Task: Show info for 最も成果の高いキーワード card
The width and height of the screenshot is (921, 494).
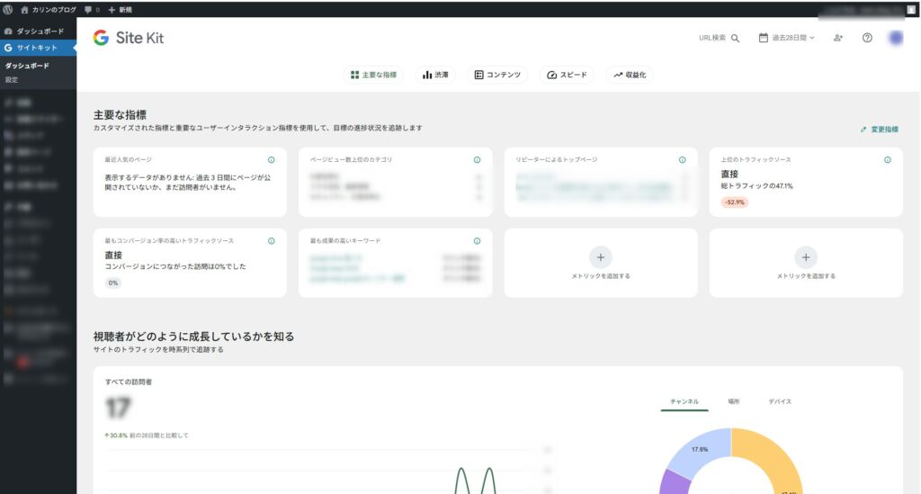Action: pyautogui.click(x=477, y=241)
